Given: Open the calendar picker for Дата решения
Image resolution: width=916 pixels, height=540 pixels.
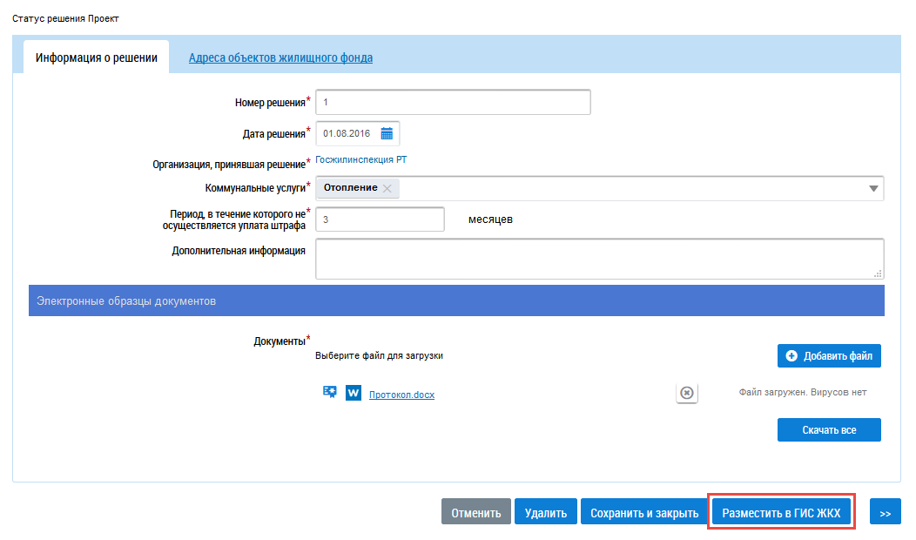Looking at the screenshot, I should pyautogui.click(x=387, y=134).
